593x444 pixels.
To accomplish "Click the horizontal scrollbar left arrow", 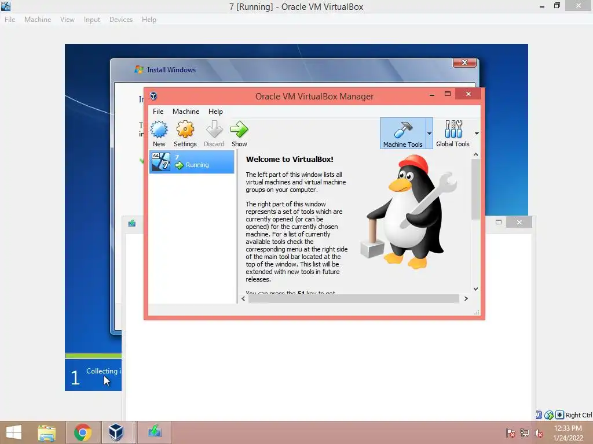I will tap(243, 299).
